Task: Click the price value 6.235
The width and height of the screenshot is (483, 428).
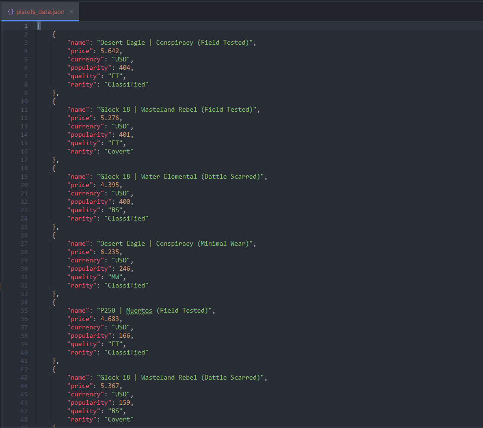Action: (110, 252)
